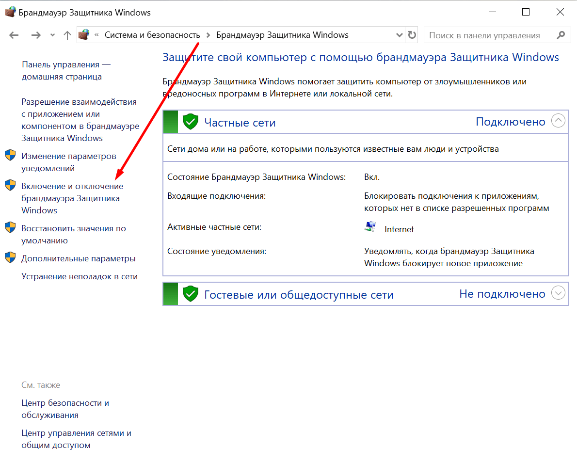This screenshot has width=577, height=464.
Task: Click shield icon beside 'Дополнительные параметры'
Action: pos(10,257)
